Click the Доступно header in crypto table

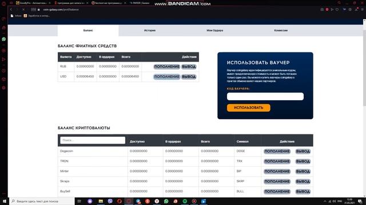coord(137,142)
